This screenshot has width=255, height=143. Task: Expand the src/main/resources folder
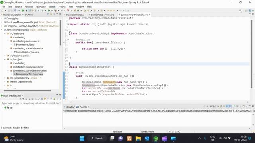[5, 56]
